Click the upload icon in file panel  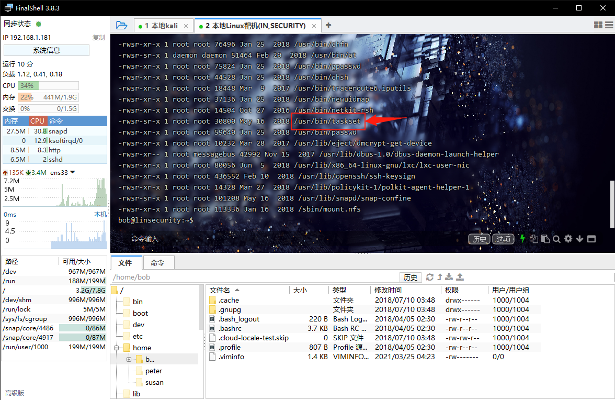click(460, 276)
